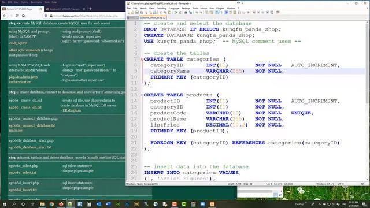Image resolution: width=370 pixels, height=208 pixels.
Task: Open the eg008_create_db.sql link on webpage
Action: [x=25, y=100]
